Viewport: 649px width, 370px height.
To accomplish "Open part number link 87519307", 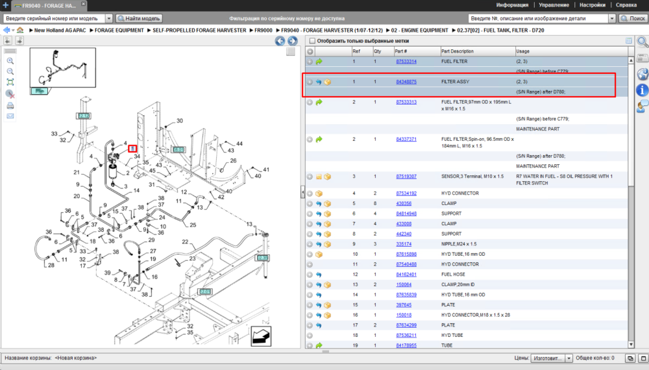I will [x=406, y=177].
